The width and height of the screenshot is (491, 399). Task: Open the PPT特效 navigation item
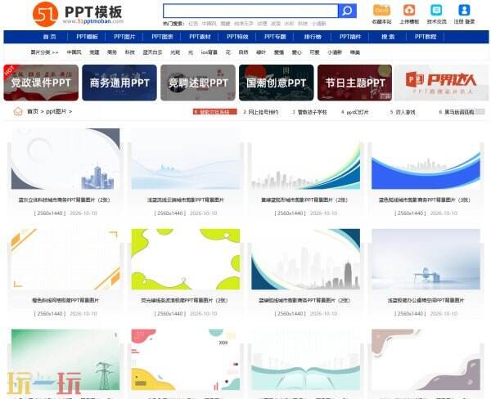point(237,37)
